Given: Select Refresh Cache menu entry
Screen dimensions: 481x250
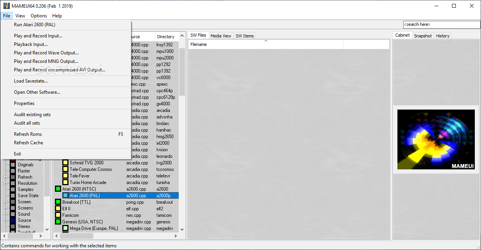Looking at the screenshot, I should 66,143.
